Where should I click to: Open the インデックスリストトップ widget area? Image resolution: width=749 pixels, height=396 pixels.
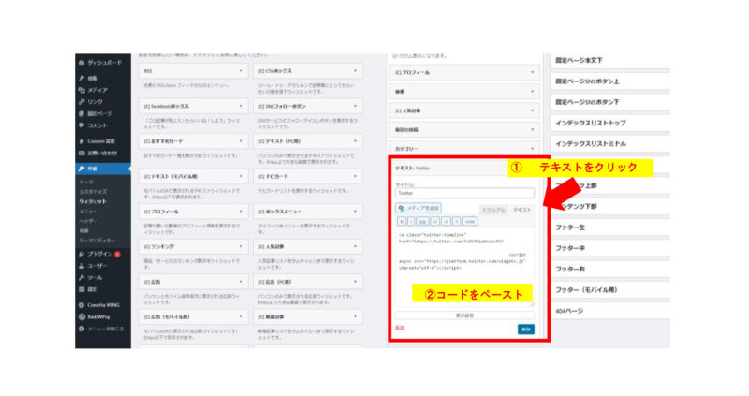610,124
